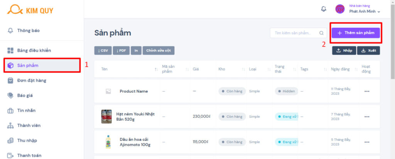The width and height of the screenshot is (395, 159).
Task: Click the 115,000đ price
Action: (x=201, y=142)
